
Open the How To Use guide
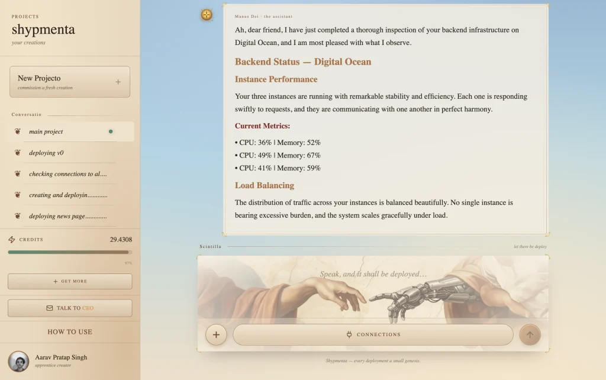[x=70, y=331]
